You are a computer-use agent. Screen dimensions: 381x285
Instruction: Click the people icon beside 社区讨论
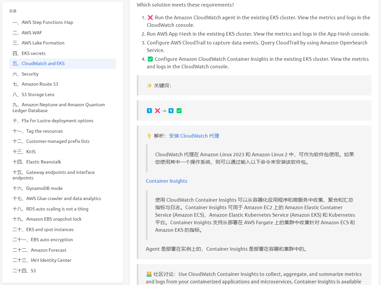pos(149,274)
